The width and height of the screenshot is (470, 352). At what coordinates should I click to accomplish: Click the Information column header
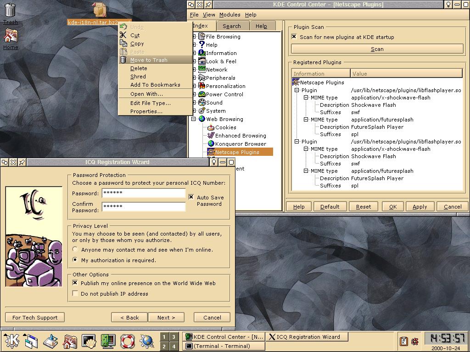coord(321,74)
